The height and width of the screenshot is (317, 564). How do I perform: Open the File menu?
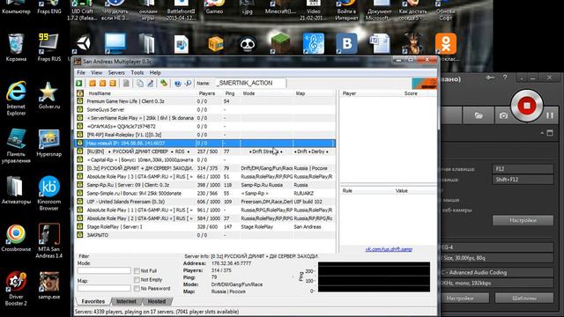[81, 72]
